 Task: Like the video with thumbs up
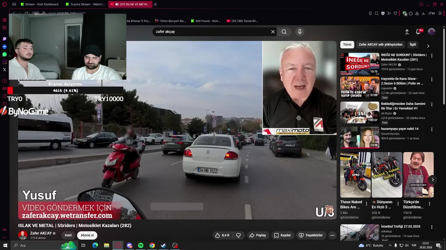click(x=222, y=235)
